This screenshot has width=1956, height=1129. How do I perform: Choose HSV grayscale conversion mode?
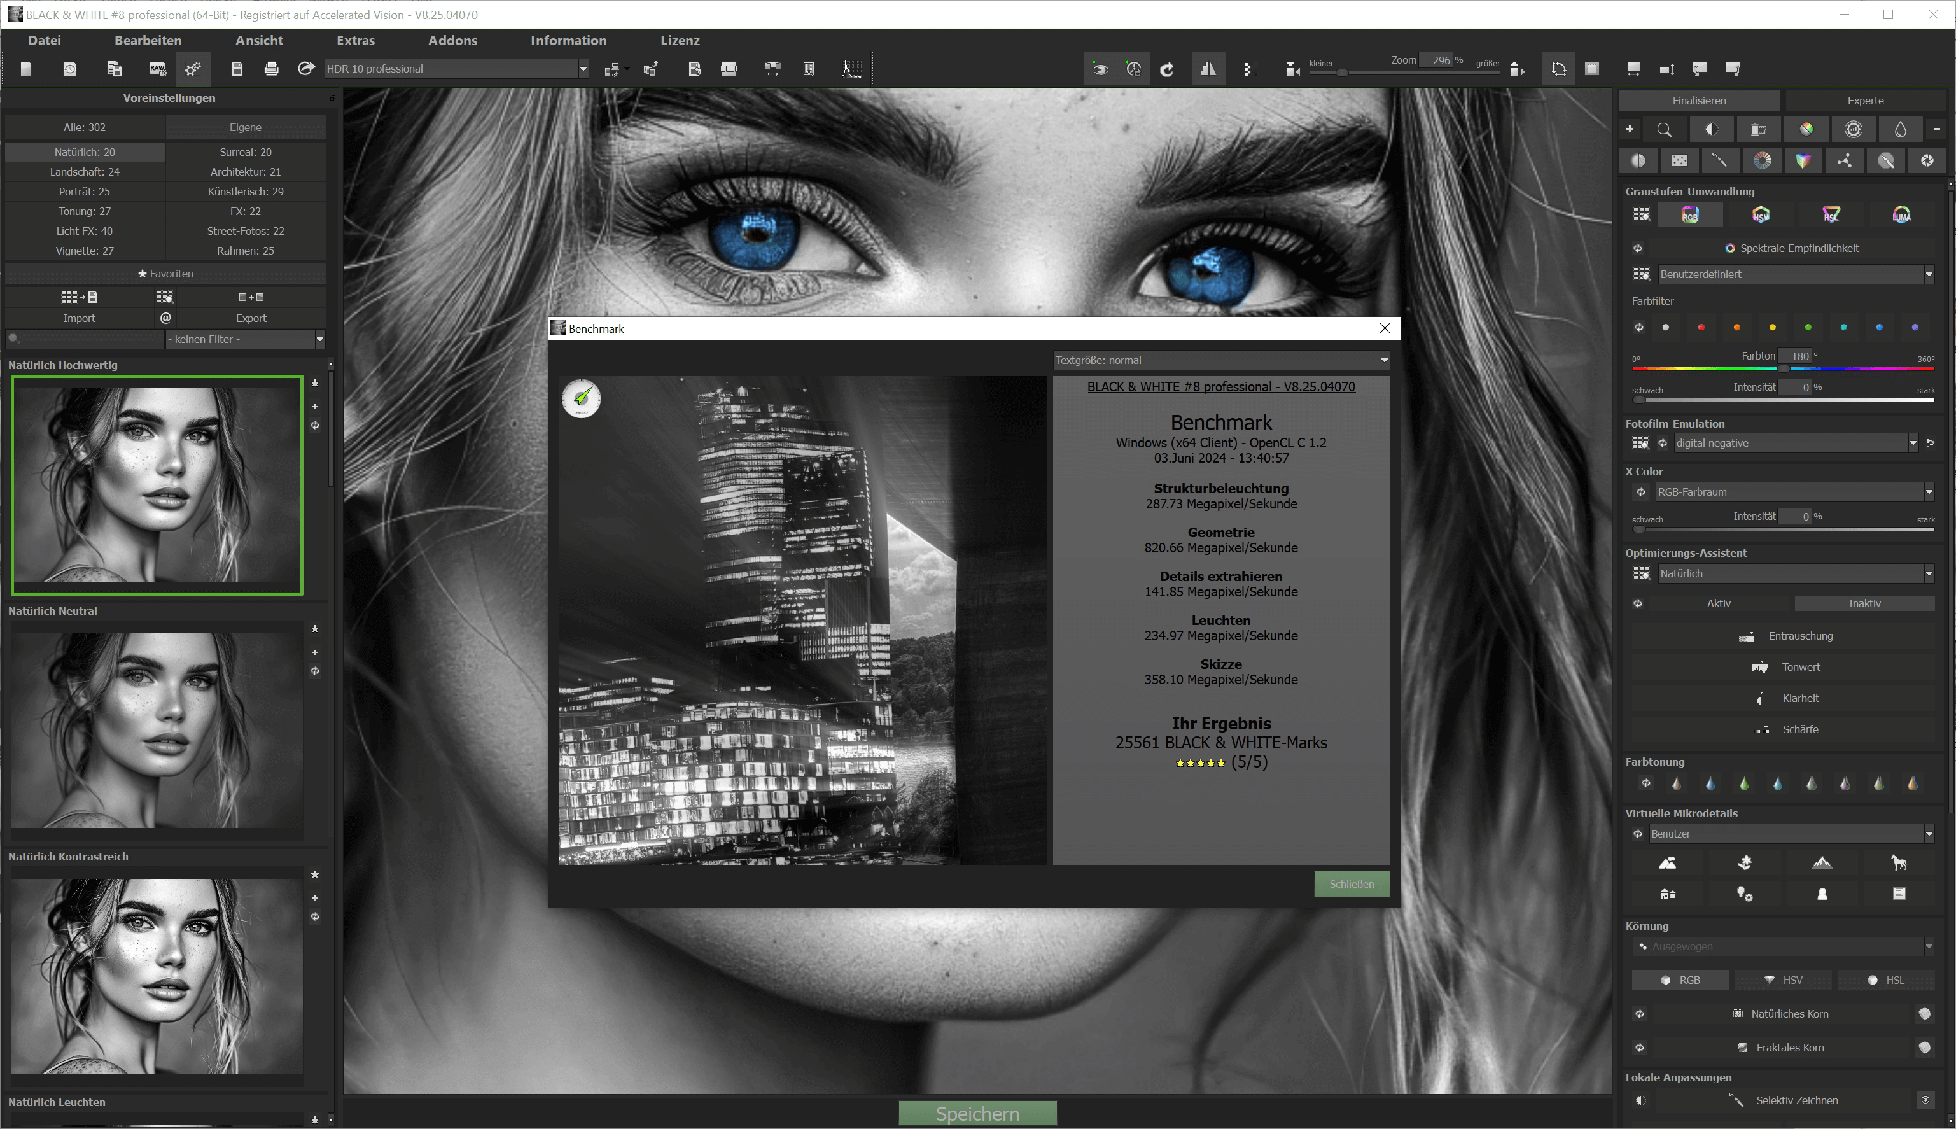[x=1759, y=214]
